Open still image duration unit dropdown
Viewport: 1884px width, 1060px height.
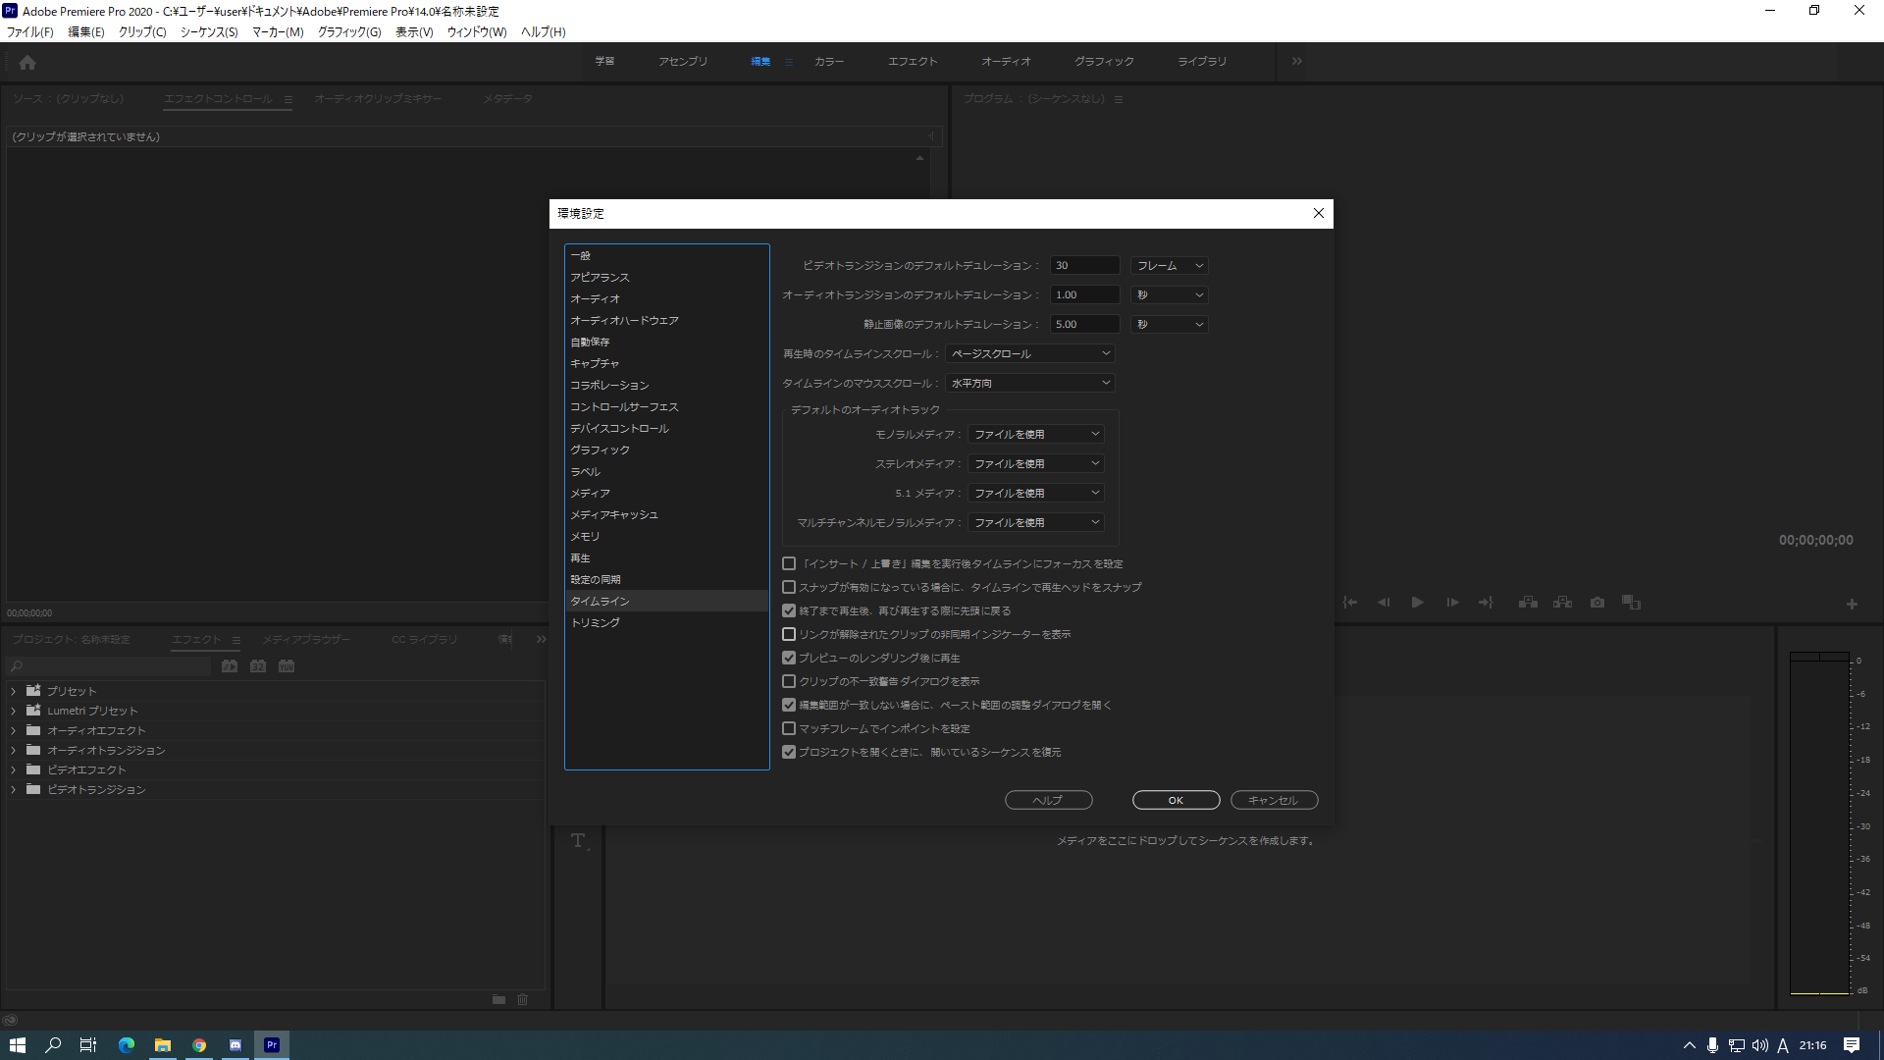(1169, 325)
